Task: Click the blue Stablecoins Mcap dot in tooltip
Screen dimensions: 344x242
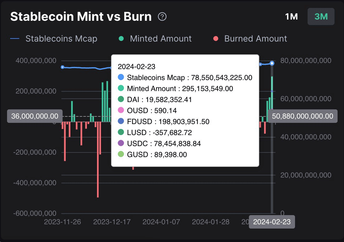Action: tap(121, 77)
